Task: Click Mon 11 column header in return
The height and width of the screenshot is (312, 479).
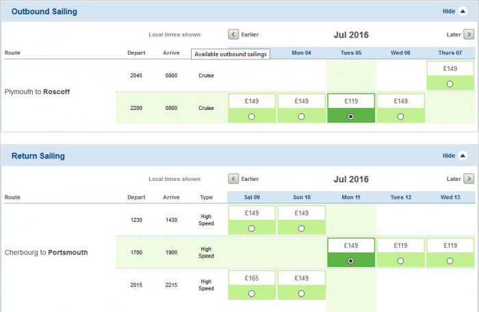Action: tap(351, 197)
